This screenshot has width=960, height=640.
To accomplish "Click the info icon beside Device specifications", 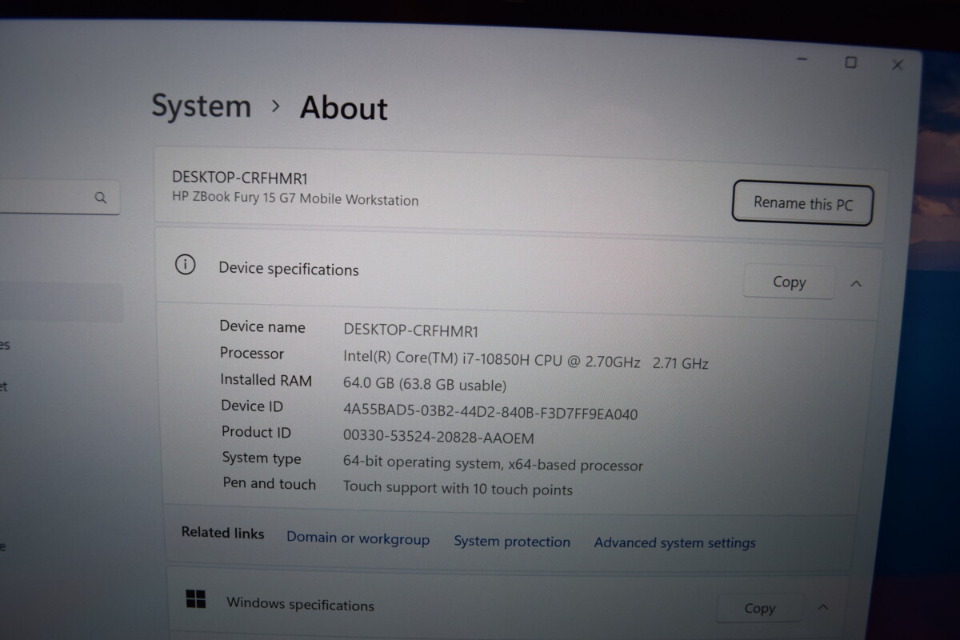I will pyautogui.click(x=185, y=265).
